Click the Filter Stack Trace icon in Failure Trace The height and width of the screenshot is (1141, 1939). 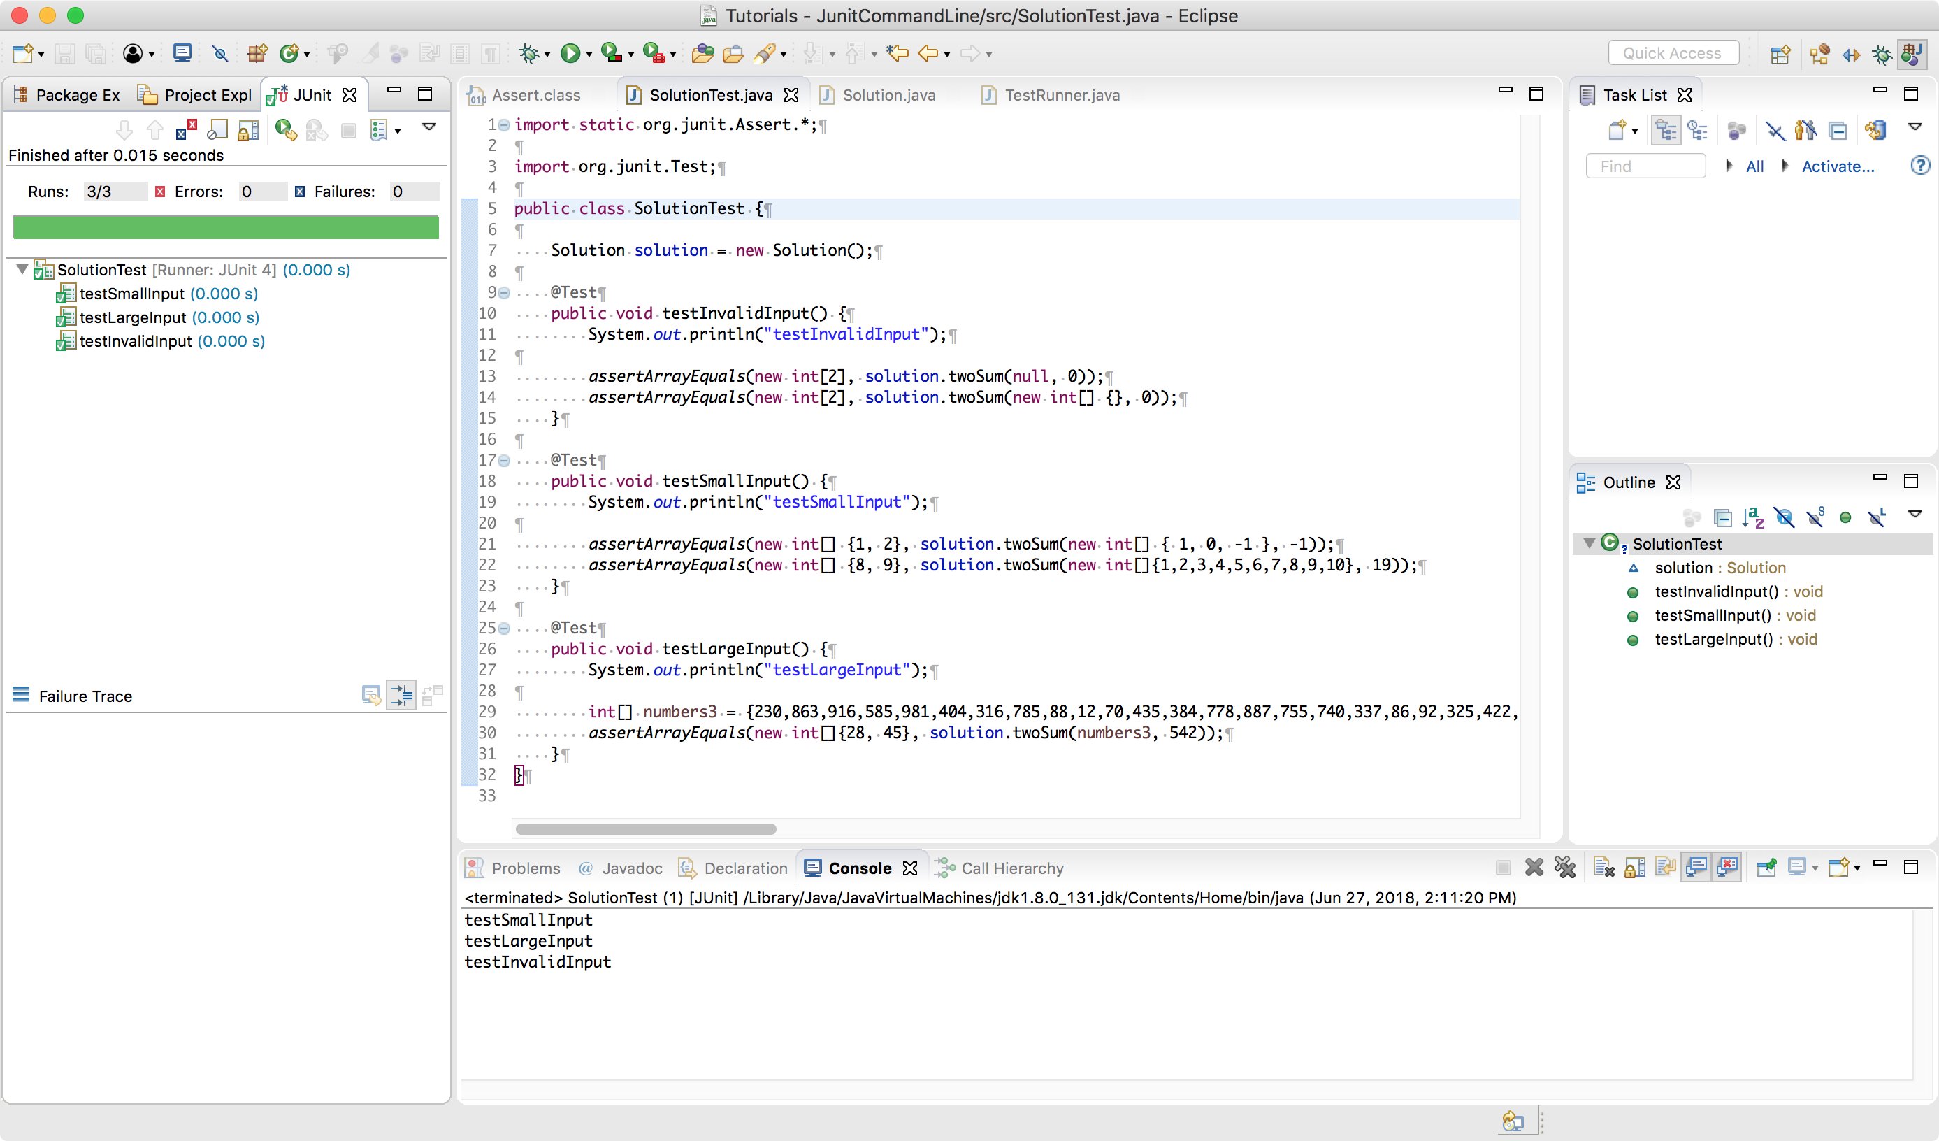(x=401, y=695)
